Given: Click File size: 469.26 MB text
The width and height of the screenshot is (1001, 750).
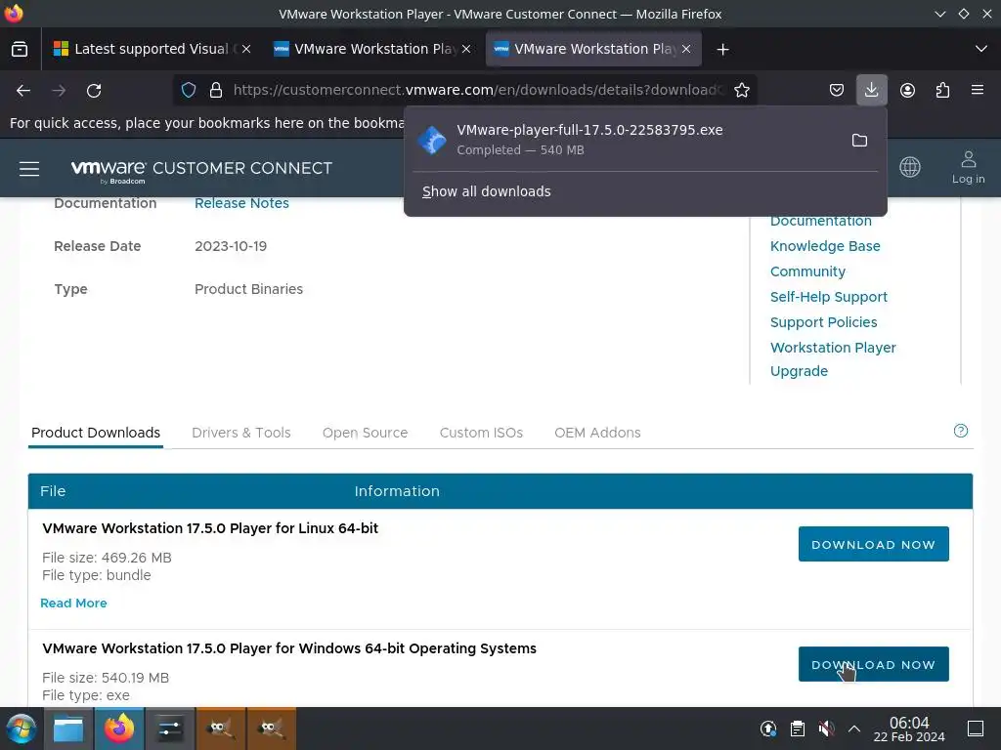Looking at the screenshot, I should (107, 558).
